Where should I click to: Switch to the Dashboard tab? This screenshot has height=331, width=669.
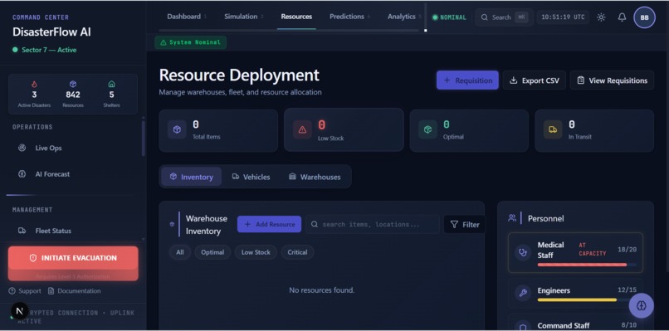coord(184,17)
